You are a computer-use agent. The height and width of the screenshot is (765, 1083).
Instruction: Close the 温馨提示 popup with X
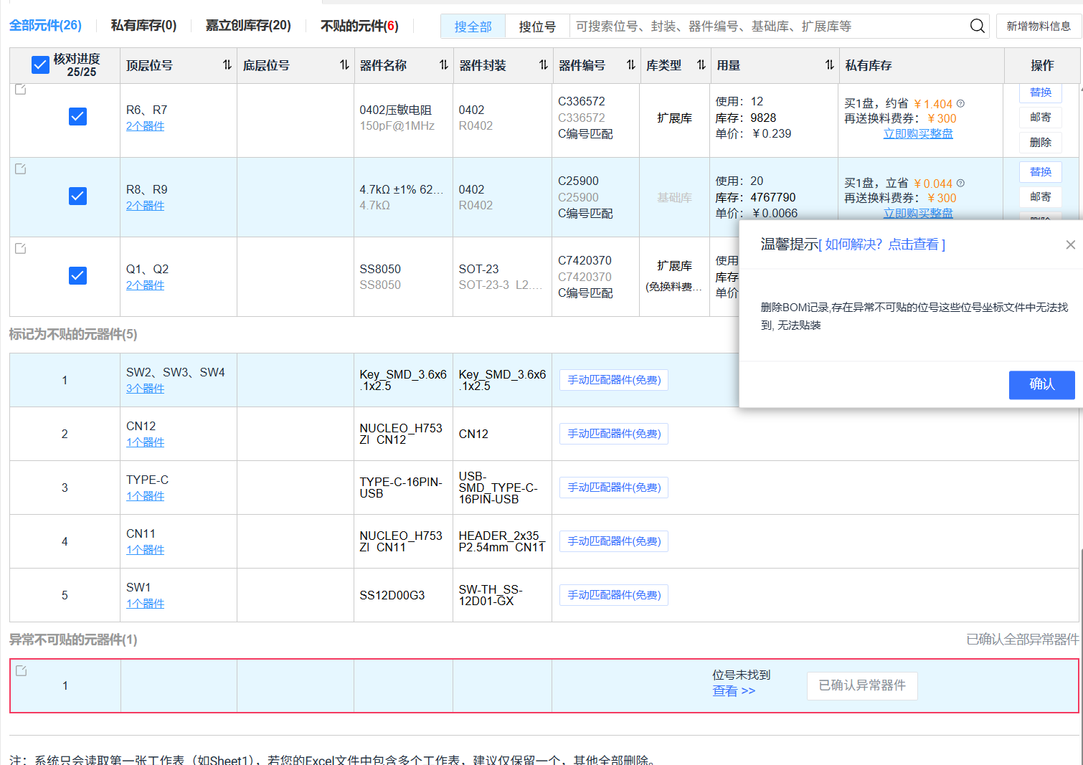1070,244
